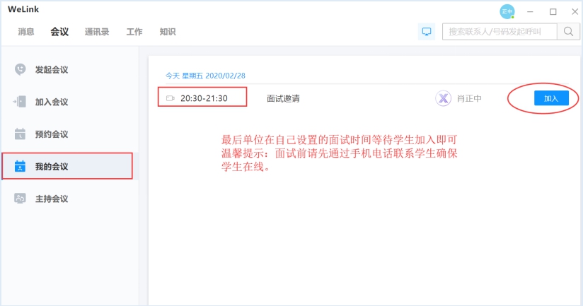Click the 主持会议 host icon
The width and height of the screenshot is (583, 306).
click(20, 199)
